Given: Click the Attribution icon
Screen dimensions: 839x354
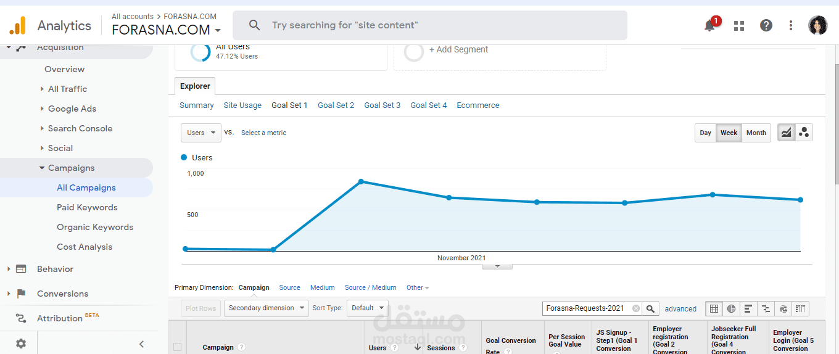Looking at the screenshot, I should [x=21, y=318].
